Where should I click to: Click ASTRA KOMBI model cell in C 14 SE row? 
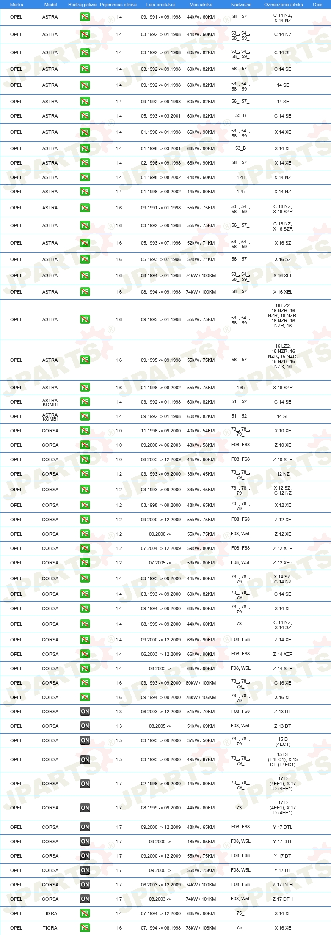[x=50, y=402]
